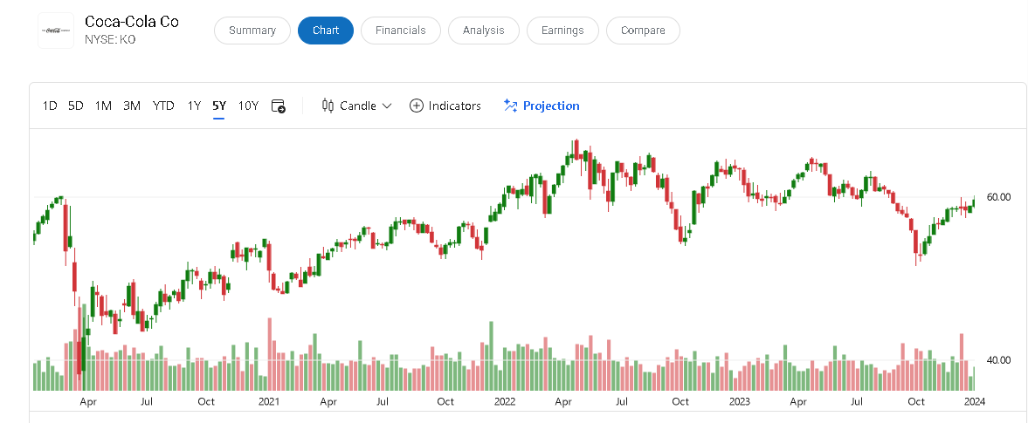
Task: Choose the 3M time range
Action: [x=132, y=106]
